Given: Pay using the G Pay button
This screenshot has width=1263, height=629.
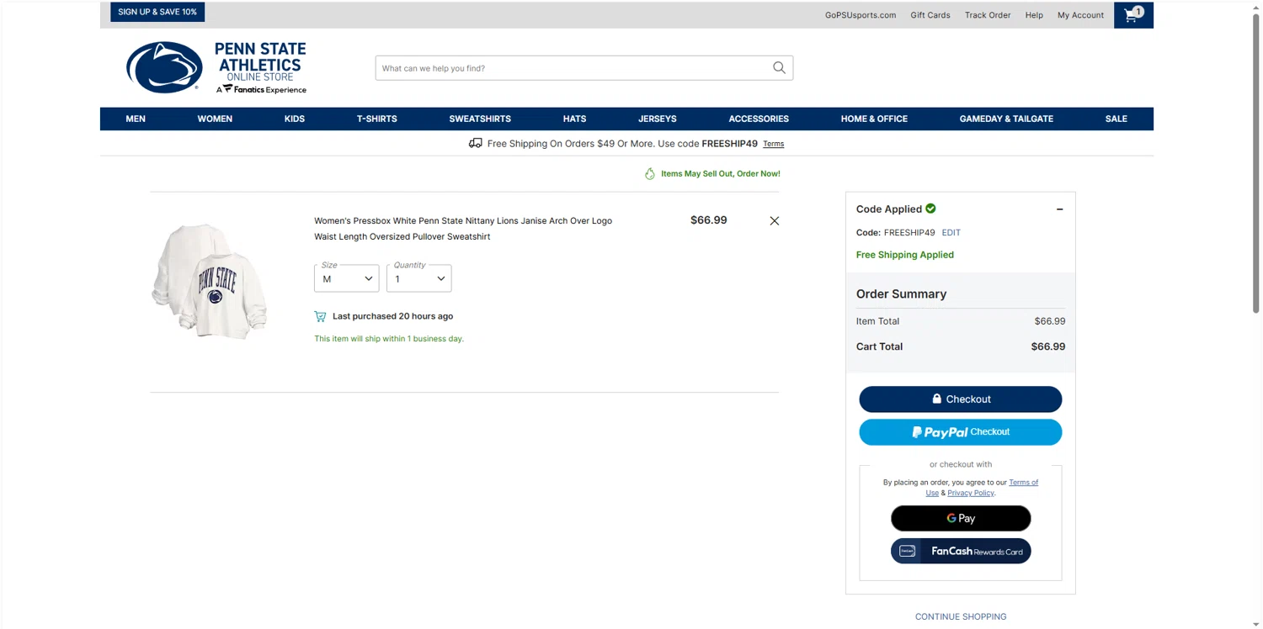Looking at the screenshot, I should click(961, 519).
